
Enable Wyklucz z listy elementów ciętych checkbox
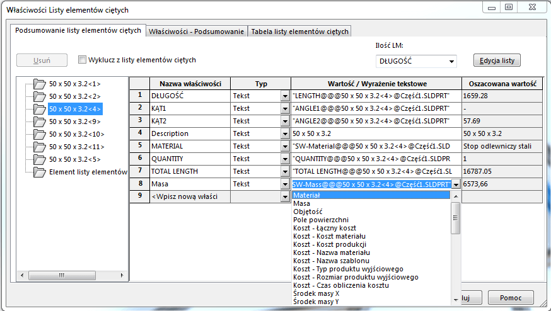[x=82, y=60]
